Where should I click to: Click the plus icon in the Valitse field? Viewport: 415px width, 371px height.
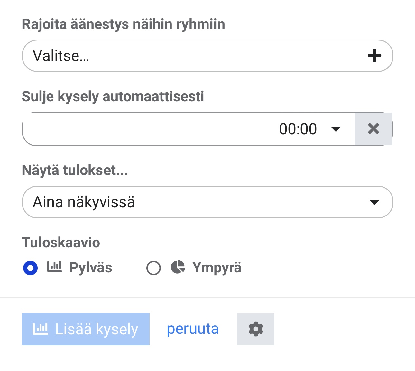click(x=374, y=56)
